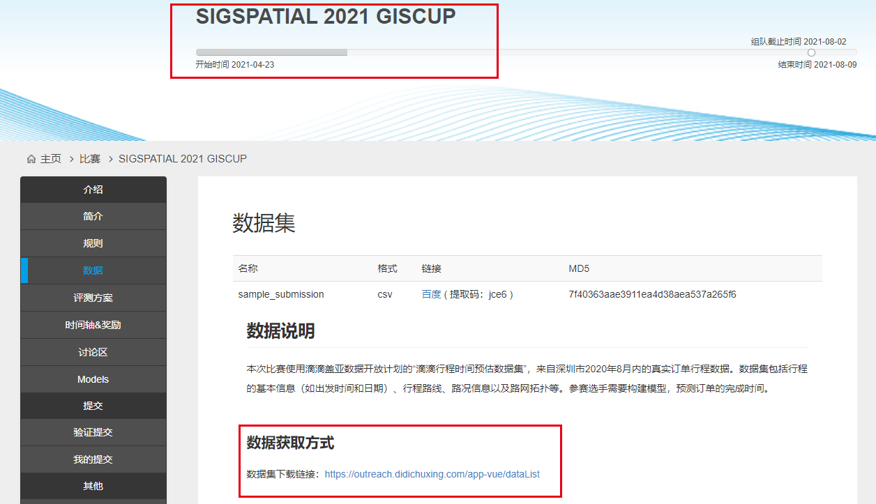The image size is (876, 504).
Task: Click the 提取码：jce6 text
Action: pyautogui.click(x=478, y=294)
